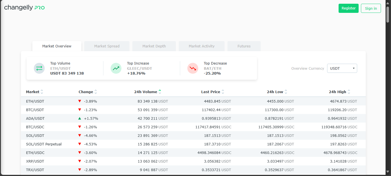Click the Top Increase green trend icon
Screen dimensions: 391x176
[x=116, y=68]
